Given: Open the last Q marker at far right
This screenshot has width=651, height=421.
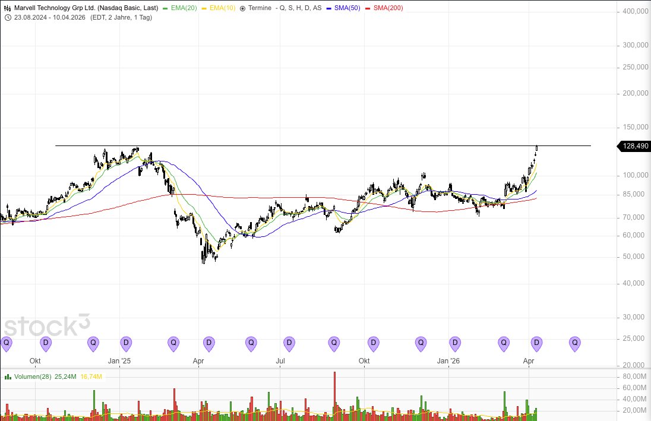Looking at the screenshot, I should click(574, 344).
